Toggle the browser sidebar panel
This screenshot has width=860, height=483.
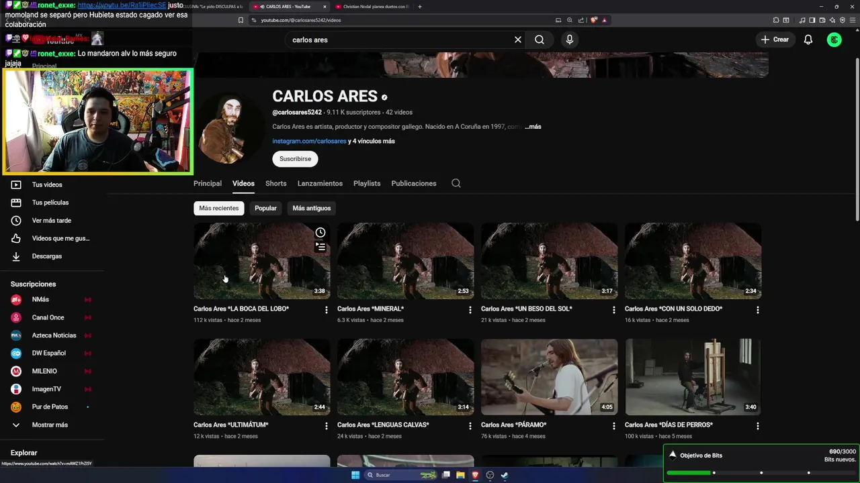point(812,20)
